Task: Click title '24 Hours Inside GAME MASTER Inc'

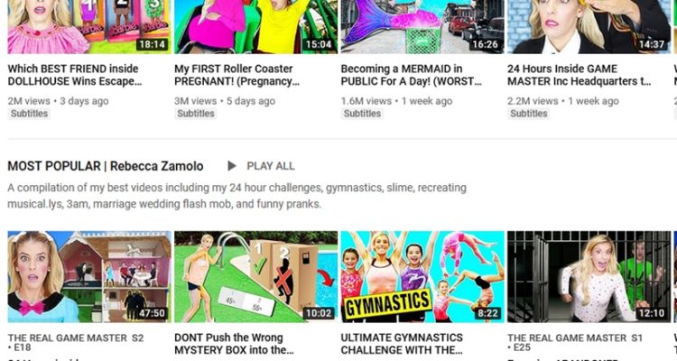Action: 580,75
